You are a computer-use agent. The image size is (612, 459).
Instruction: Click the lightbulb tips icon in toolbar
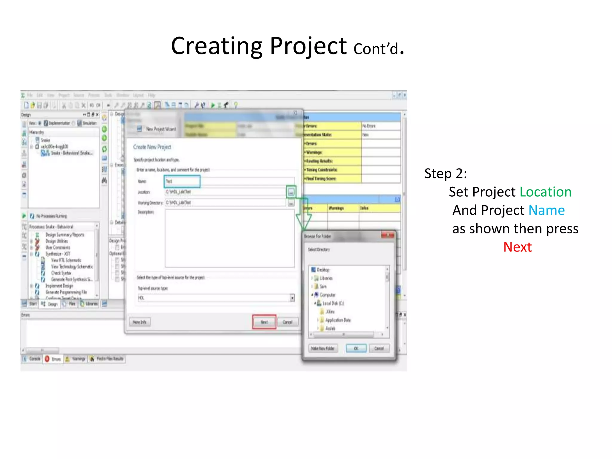(x=236, y=105)
